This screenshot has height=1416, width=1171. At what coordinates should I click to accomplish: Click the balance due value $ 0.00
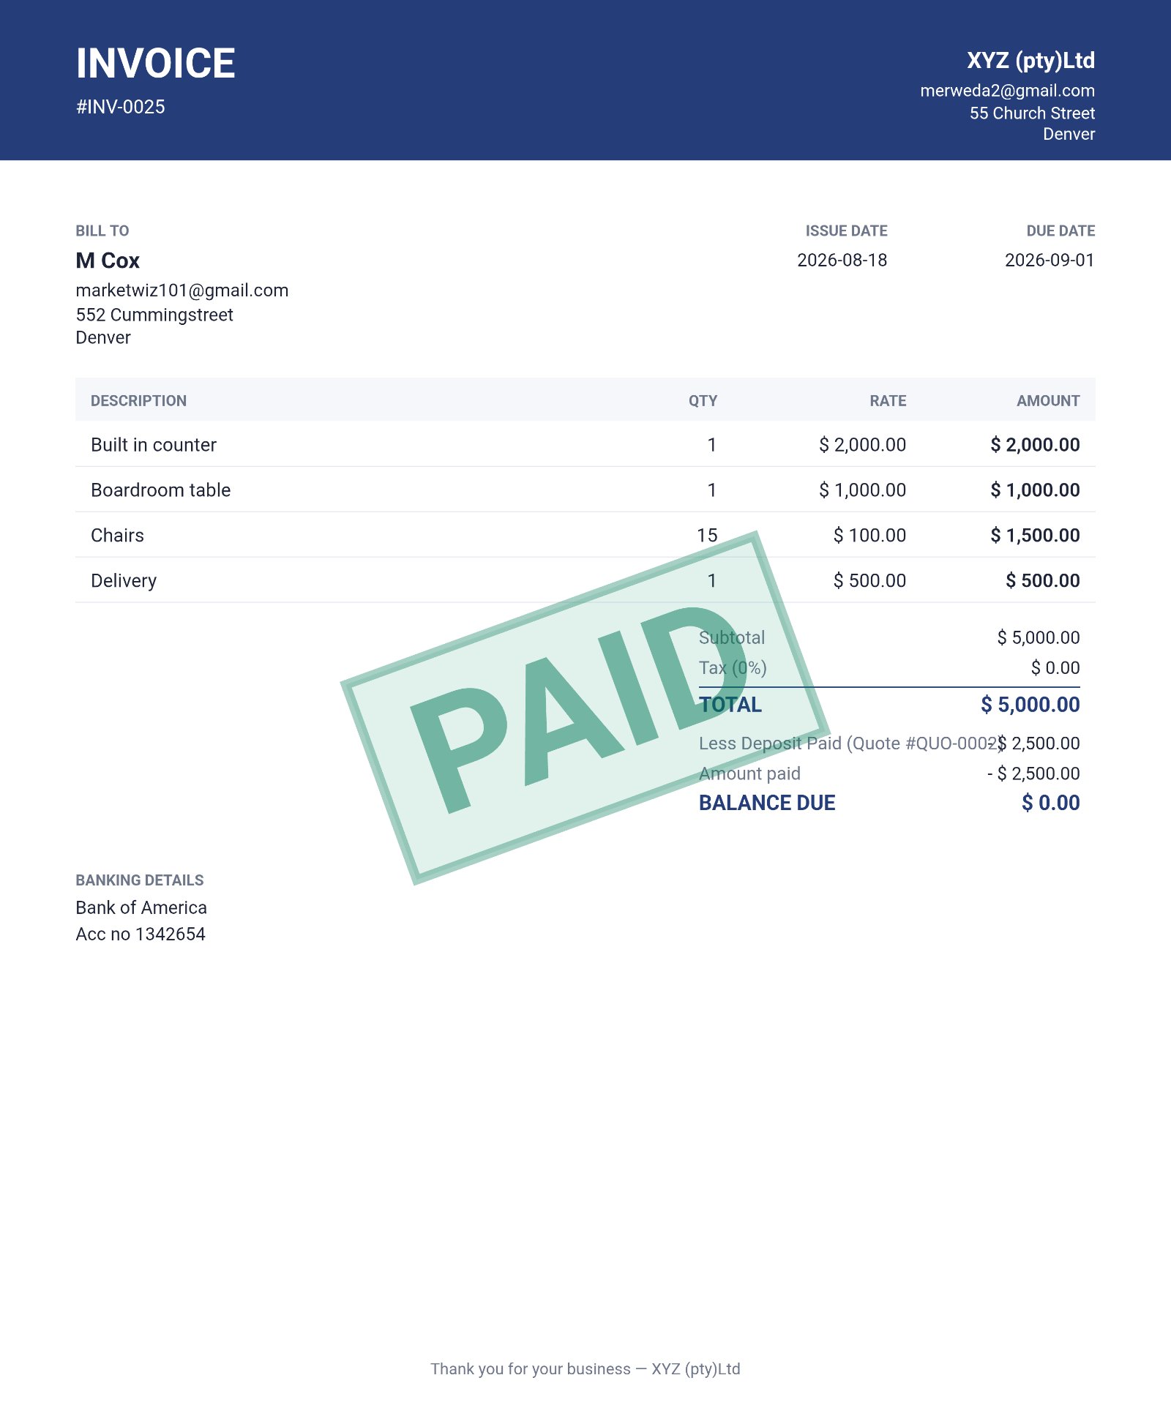point(1050,803)
